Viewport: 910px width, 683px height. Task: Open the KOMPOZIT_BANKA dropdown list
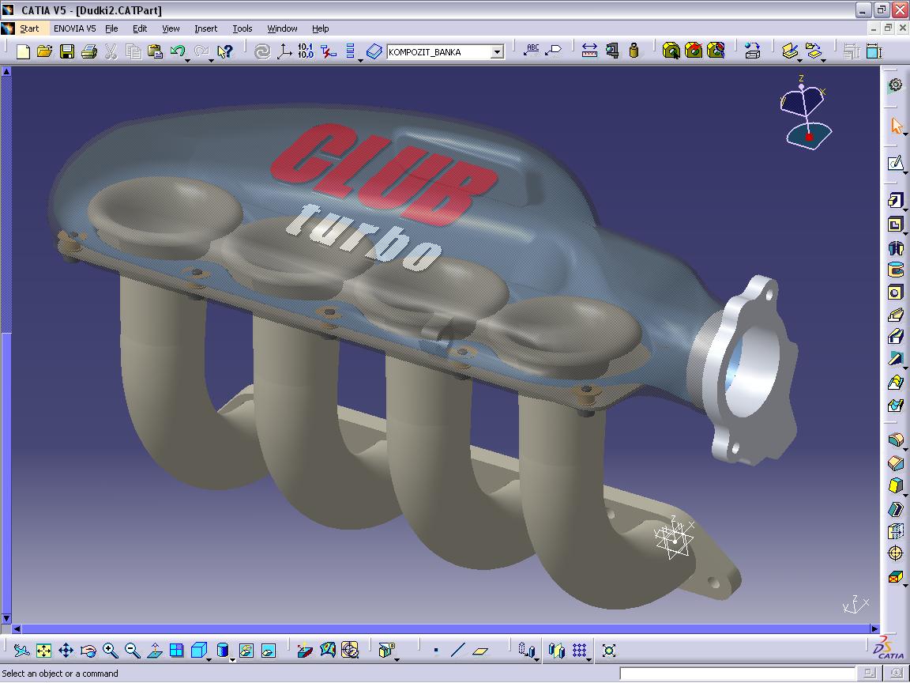[497, 52]
